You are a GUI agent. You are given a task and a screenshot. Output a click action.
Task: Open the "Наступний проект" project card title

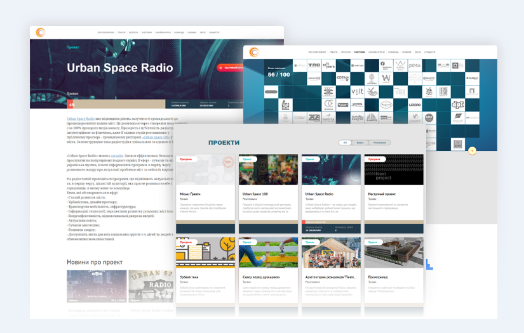point(382,194)
